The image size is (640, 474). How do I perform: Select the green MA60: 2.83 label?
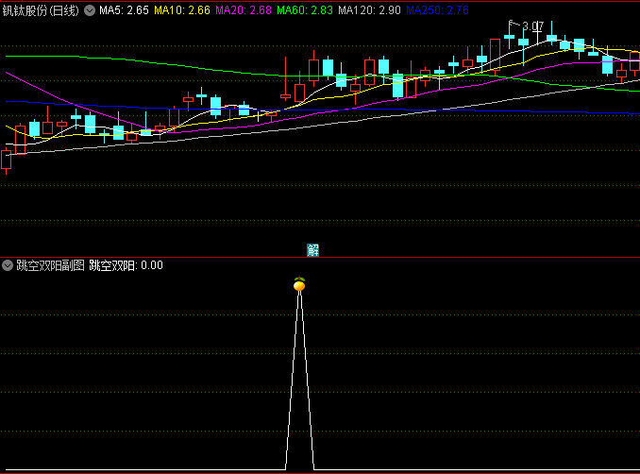(x=305, y=10)
